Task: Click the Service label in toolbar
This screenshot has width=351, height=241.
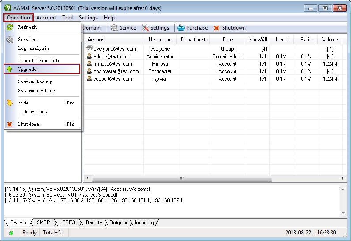Action: (128, 28)
